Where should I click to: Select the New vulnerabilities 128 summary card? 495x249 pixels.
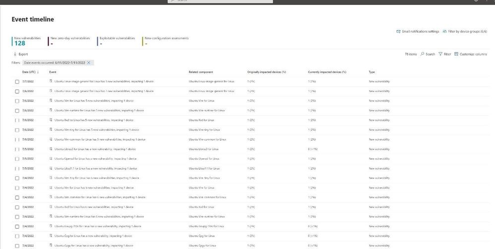coord(27,41)
